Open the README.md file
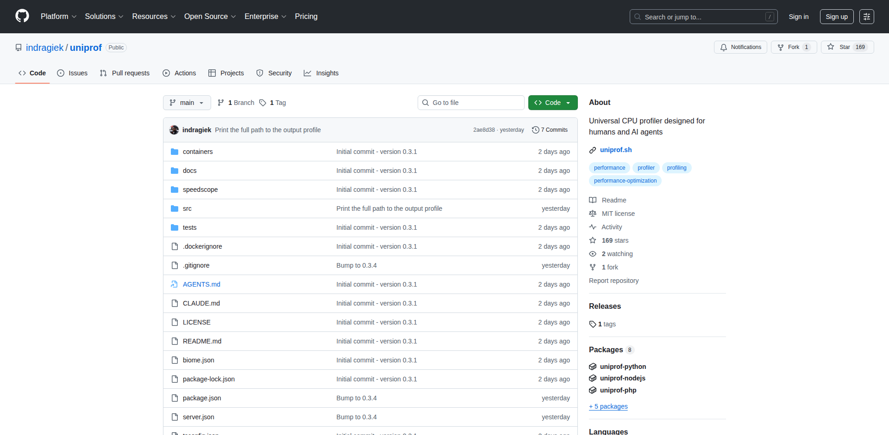The image size is (889, 435). click(202, 341)
